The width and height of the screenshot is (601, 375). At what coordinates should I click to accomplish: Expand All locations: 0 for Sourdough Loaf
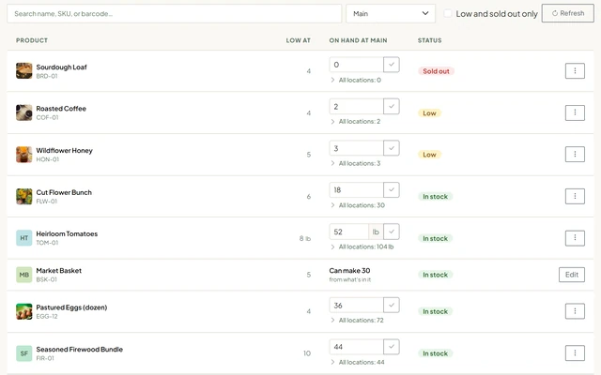pos(356,80)
